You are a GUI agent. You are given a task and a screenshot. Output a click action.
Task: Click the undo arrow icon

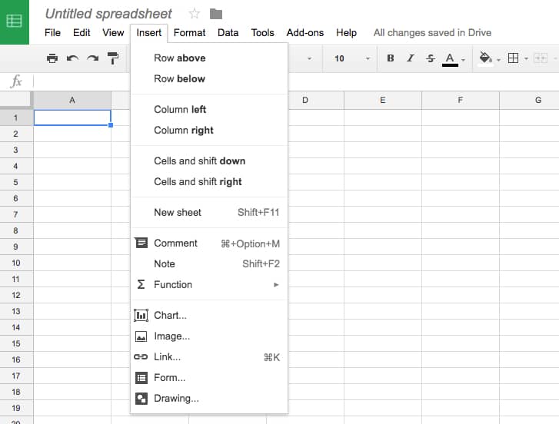tap(72, 58)
